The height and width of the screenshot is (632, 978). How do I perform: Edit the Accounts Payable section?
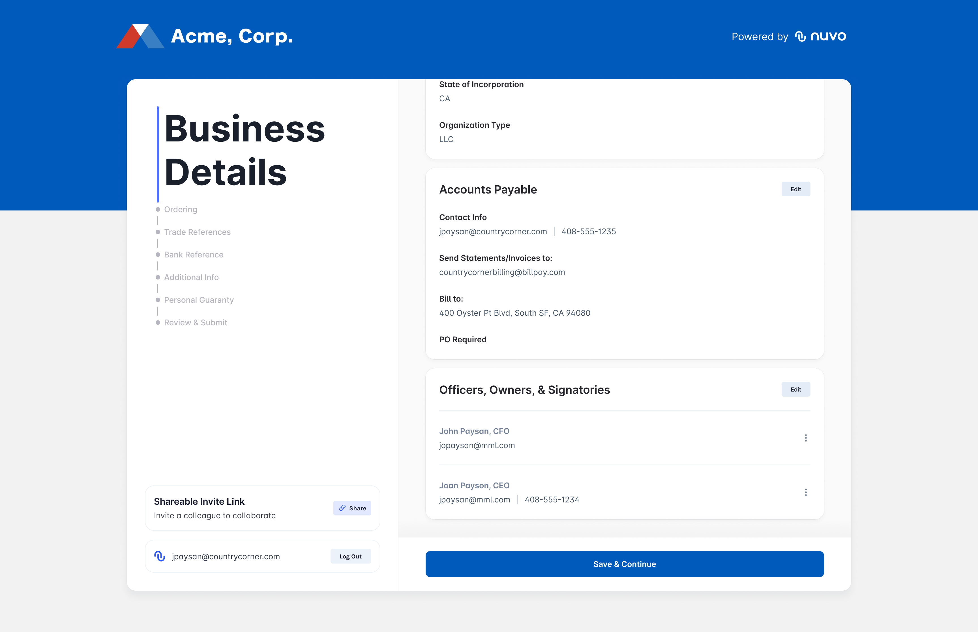coord(795,189)
